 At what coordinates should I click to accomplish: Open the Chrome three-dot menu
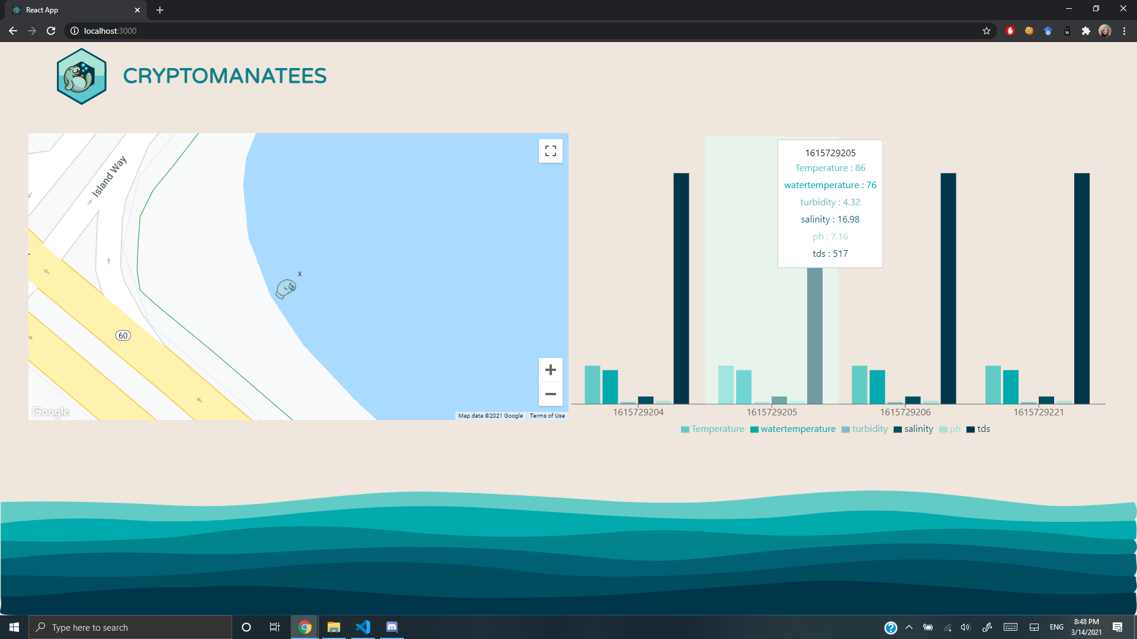pos(1124,31)
